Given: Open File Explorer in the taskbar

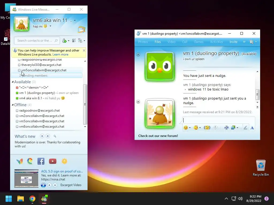Looking at the screenshot, I should coord(20,199).
